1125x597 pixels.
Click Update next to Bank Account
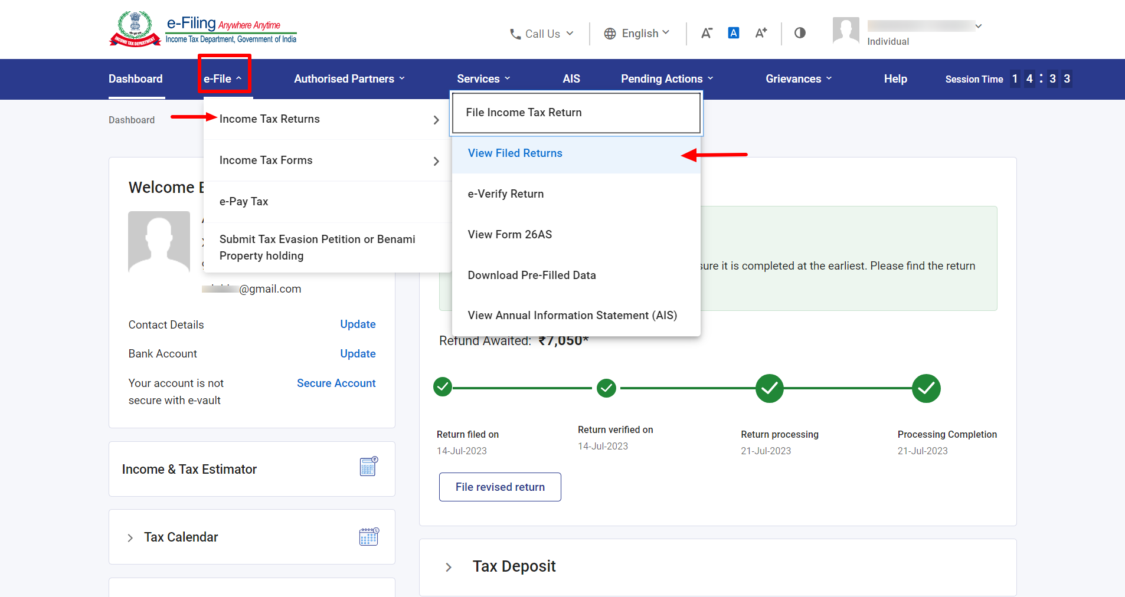point(357,353)
